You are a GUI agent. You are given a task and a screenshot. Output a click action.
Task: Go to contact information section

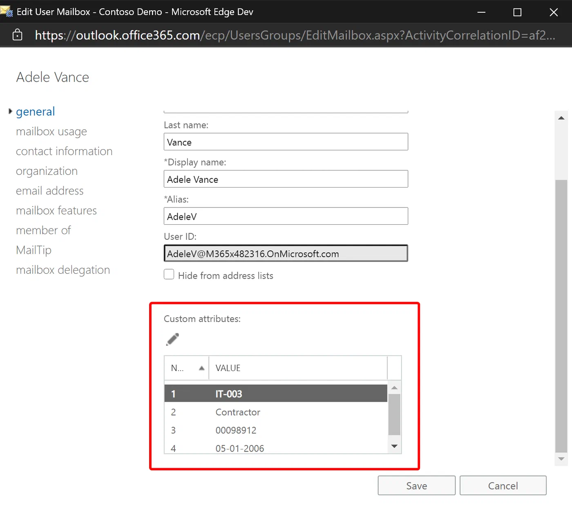point(64,151)
